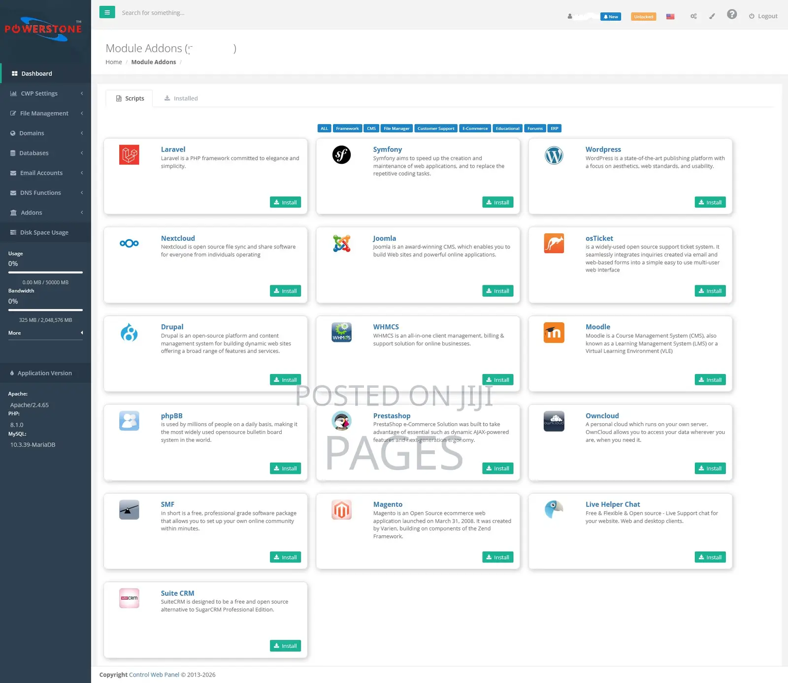The width and height of the screenshot is (788, 683).
Task: Open Application Version section in sidebar
Action: click(45, 373)
